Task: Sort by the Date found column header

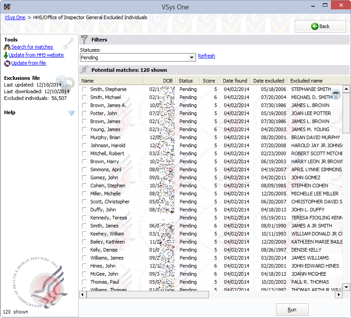Action: tap(235, 81)
